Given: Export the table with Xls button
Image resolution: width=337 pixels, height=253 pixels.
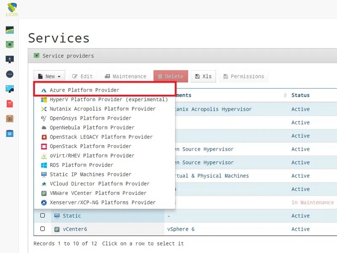Looking at the screenshot, I should click(x=203, y=76).
